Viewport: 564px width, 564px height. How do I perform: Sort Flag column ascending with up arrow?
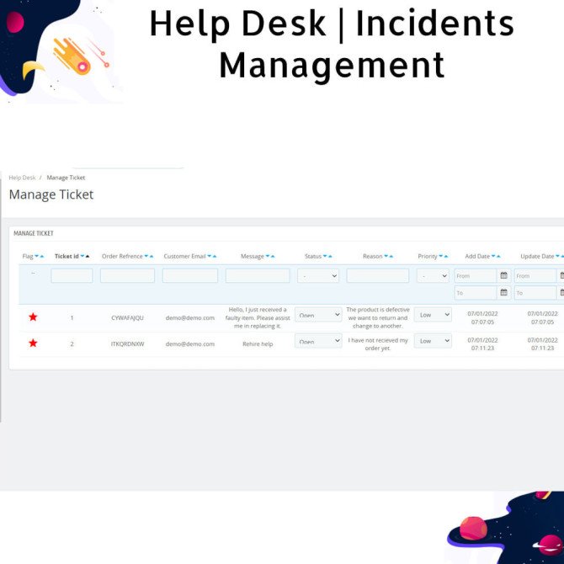[x=42, y=256]
